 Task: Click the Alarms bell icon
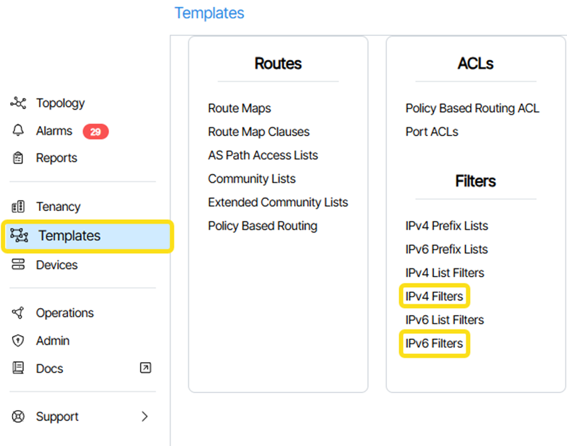pos(18,131)
